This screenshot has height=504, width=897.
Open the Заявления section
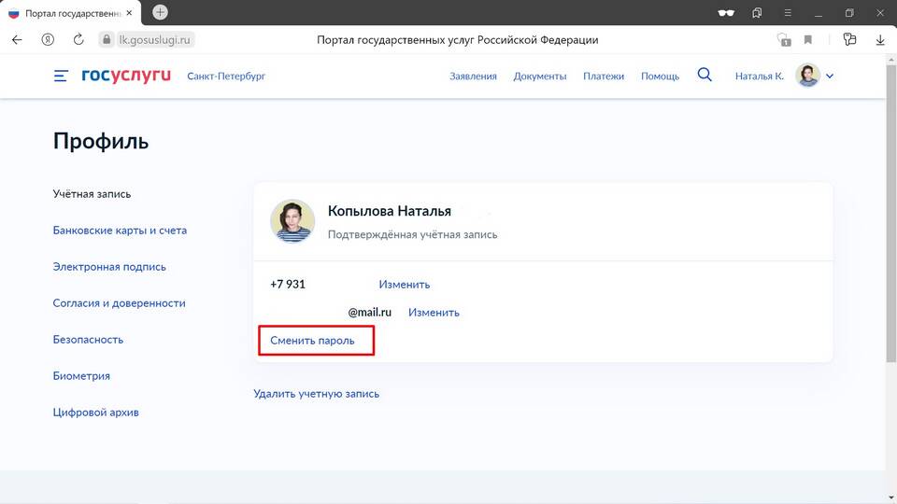coord(473,77)
